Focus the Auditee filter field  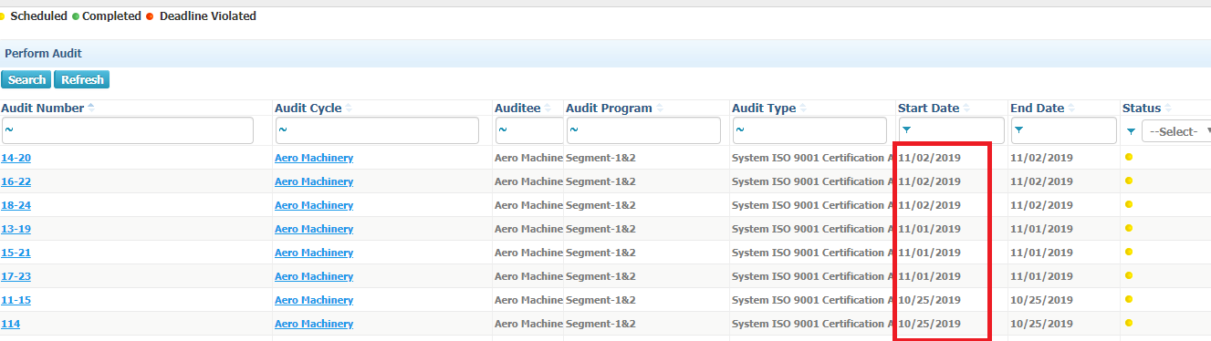tap(529, 130)
